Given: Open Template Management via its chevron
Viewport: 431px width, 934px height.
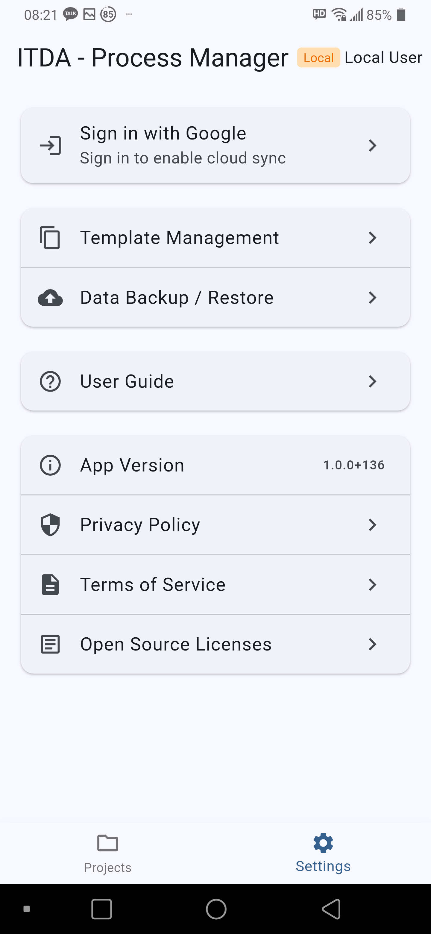Looking at the screenshot, I should point(372,238).
